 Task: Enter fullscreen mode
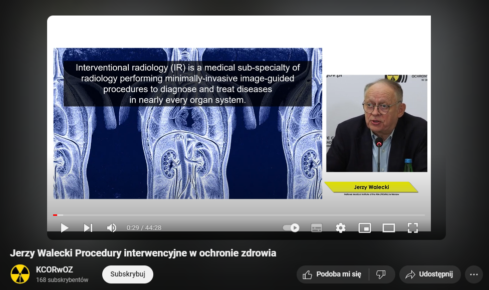coord(413,228)
